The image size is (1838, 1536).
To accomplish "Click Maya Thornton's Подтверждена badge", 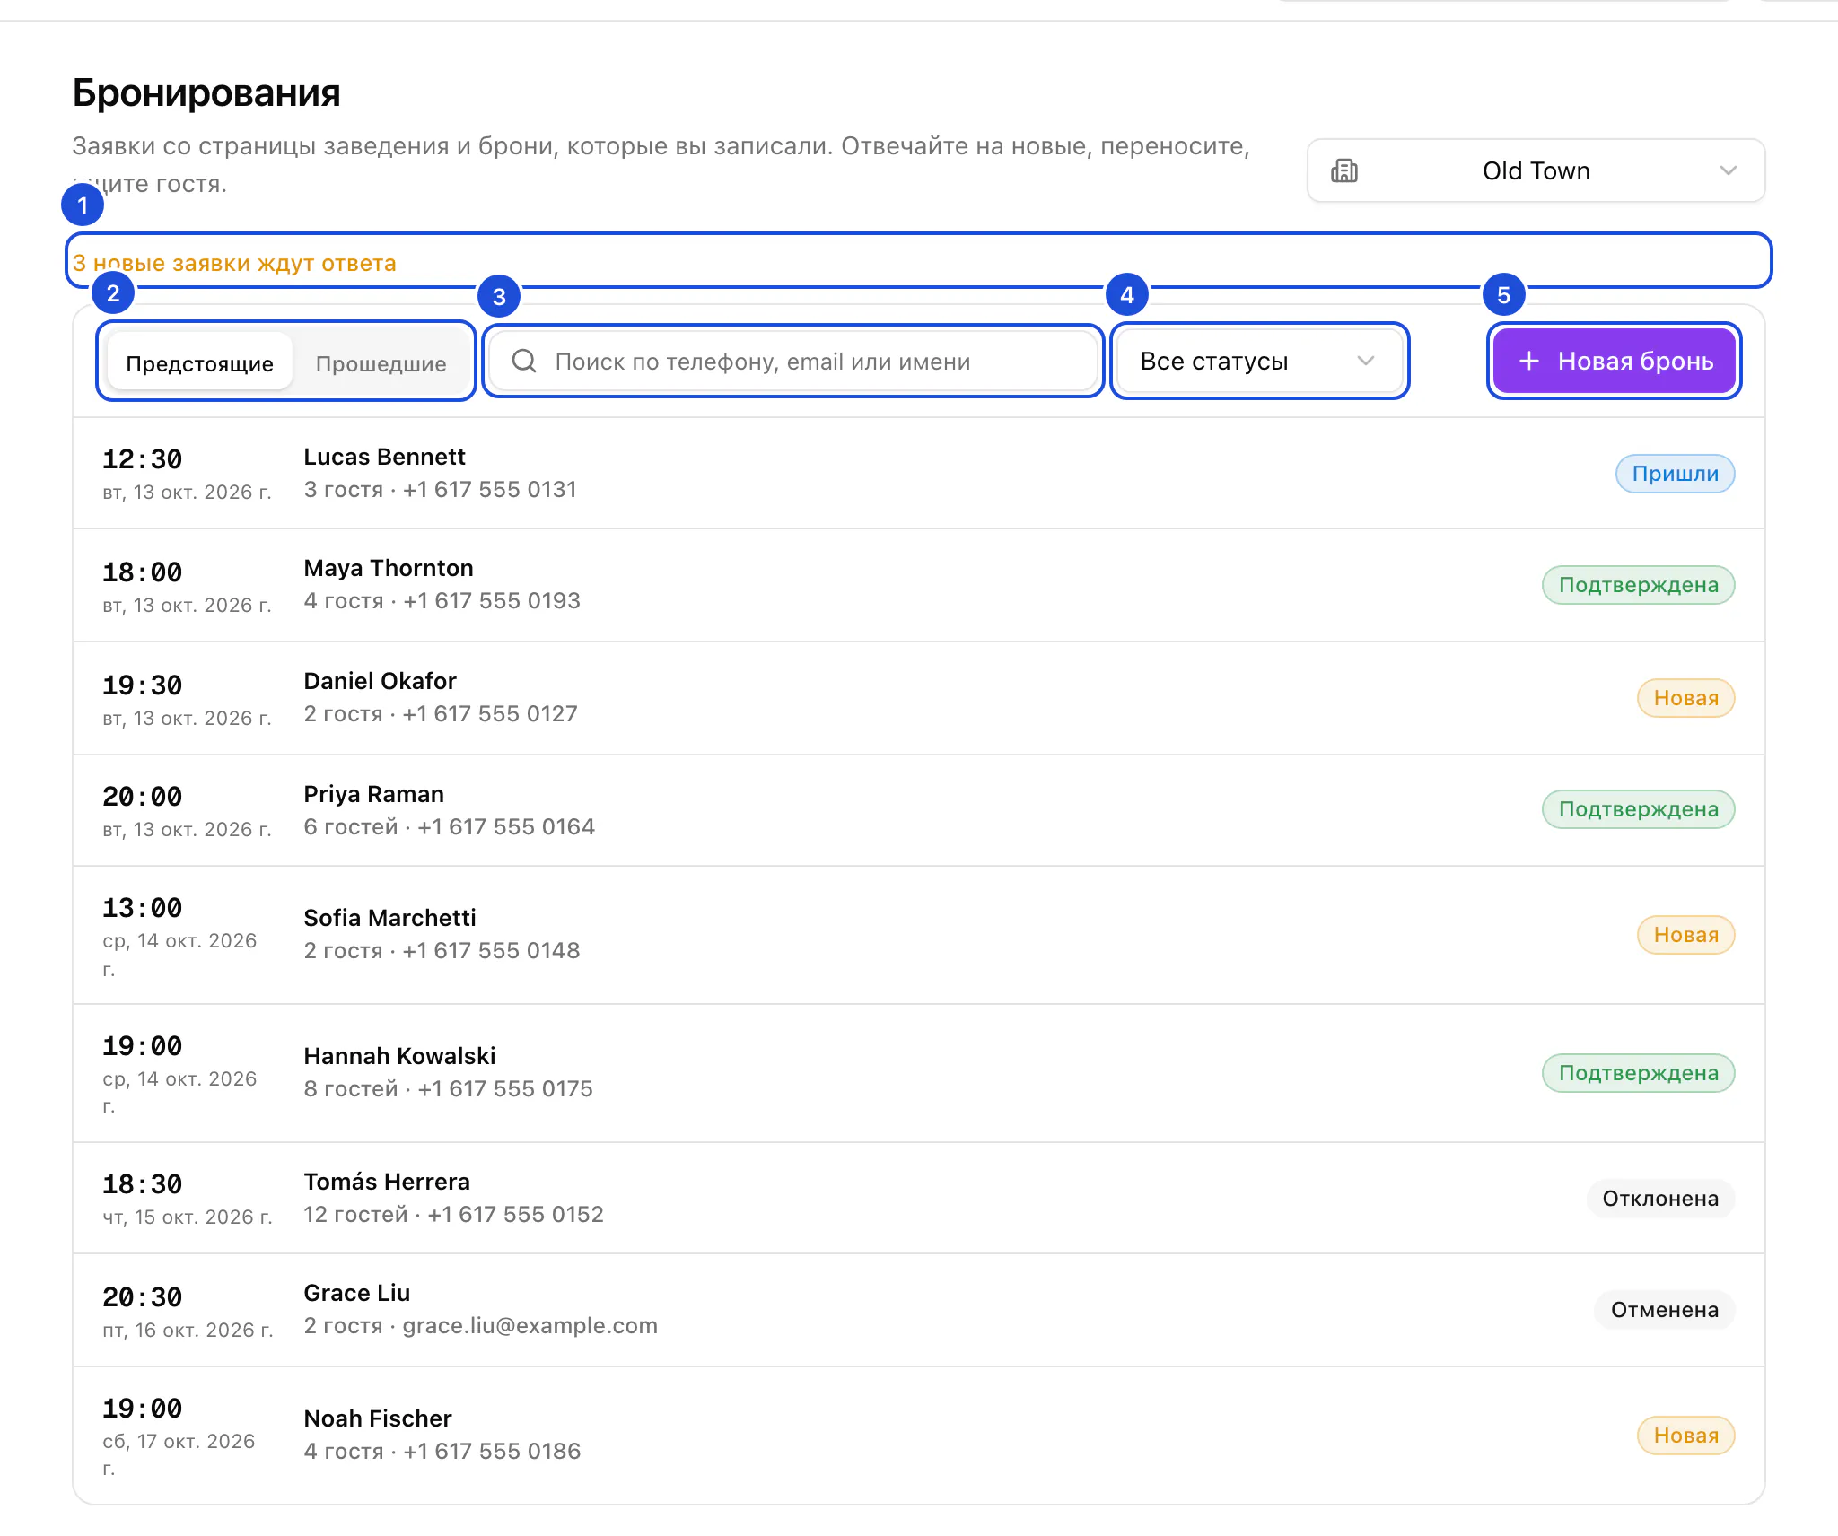I will [1638, 585].
